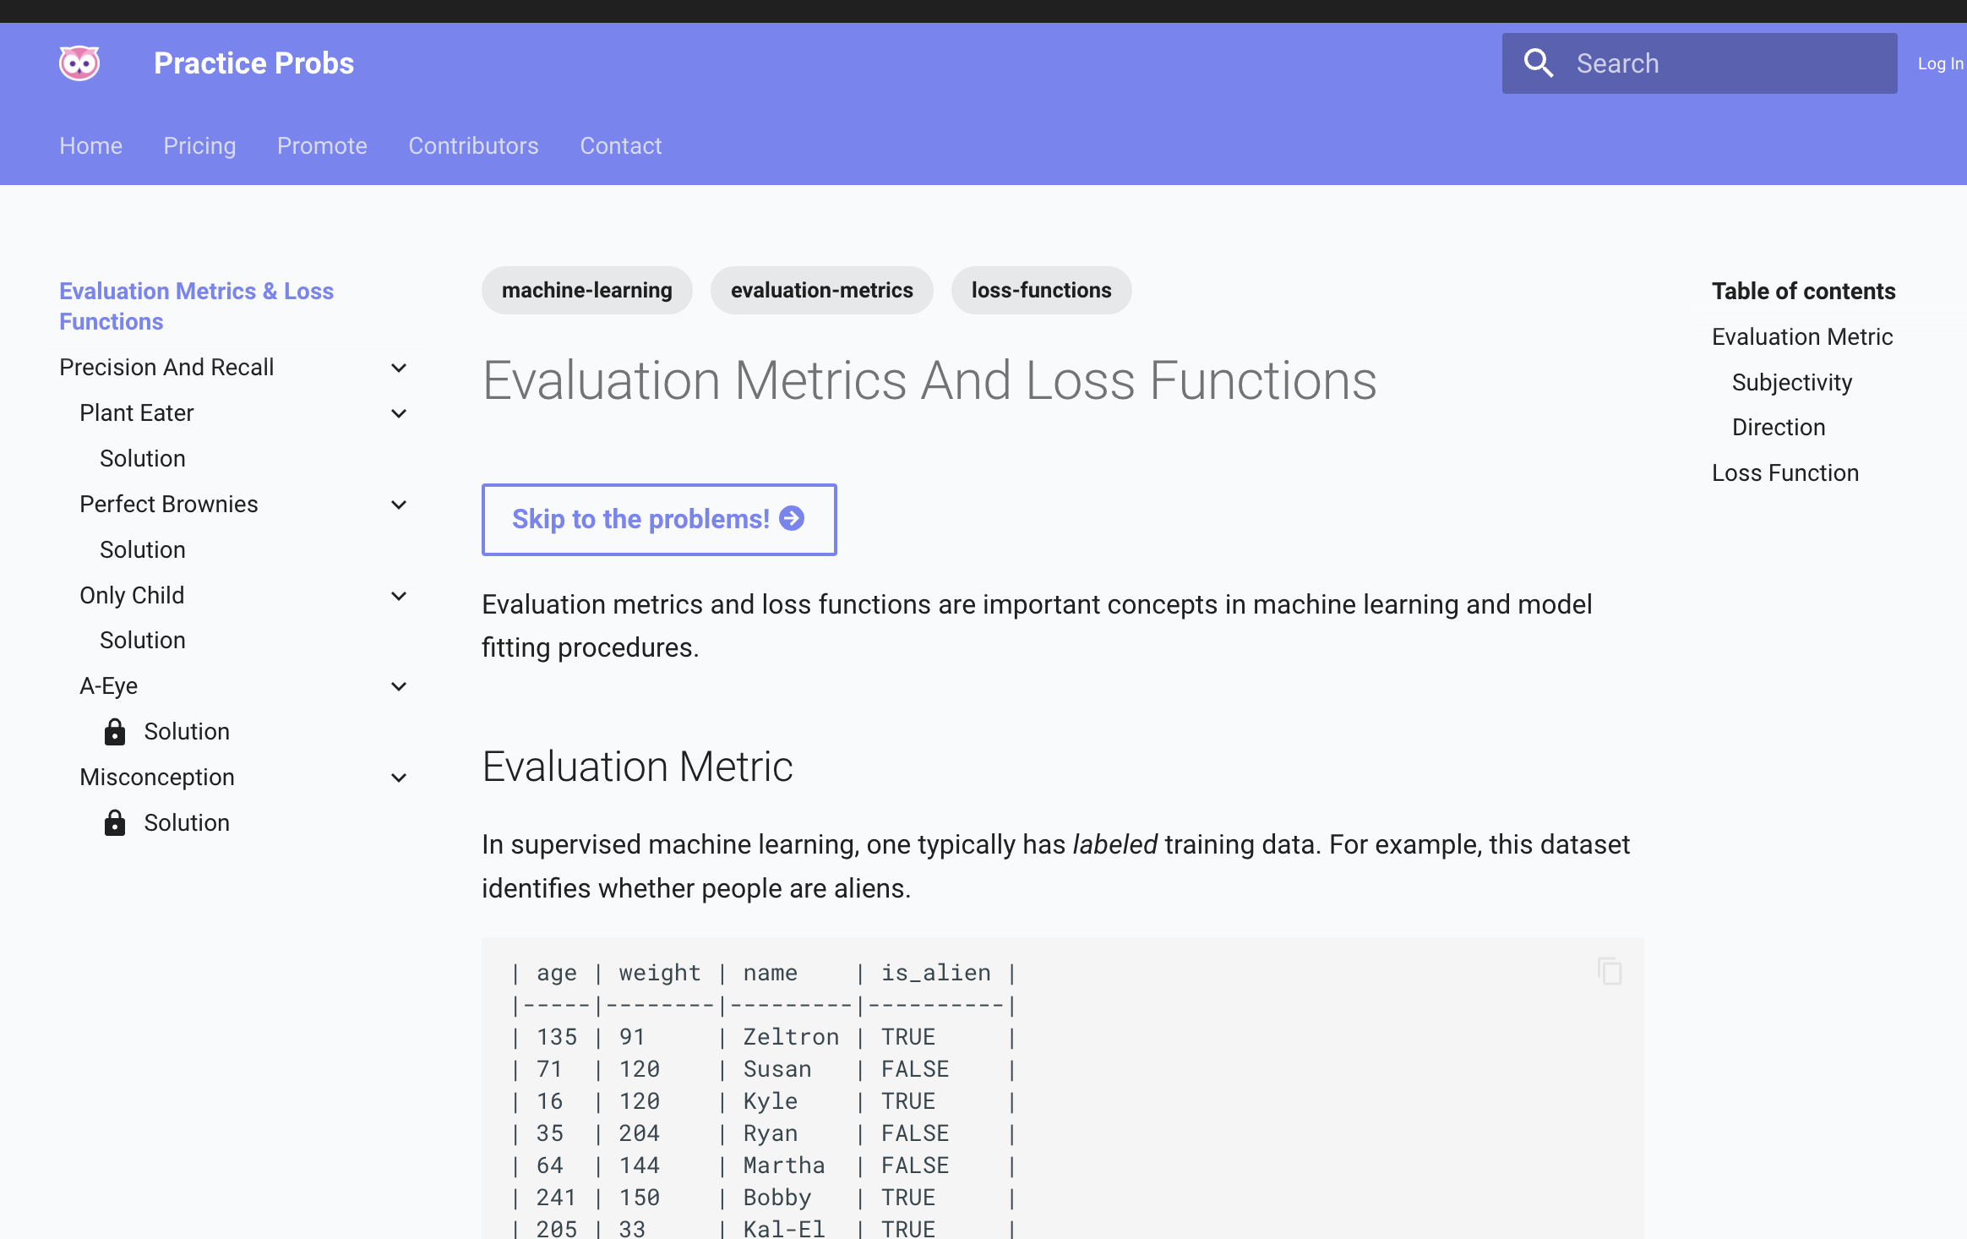Image resolution: width=1967 pixels, height=1239 pixels.
Task: Open the Pricing nav item
Action: click(x=199, y=145)
